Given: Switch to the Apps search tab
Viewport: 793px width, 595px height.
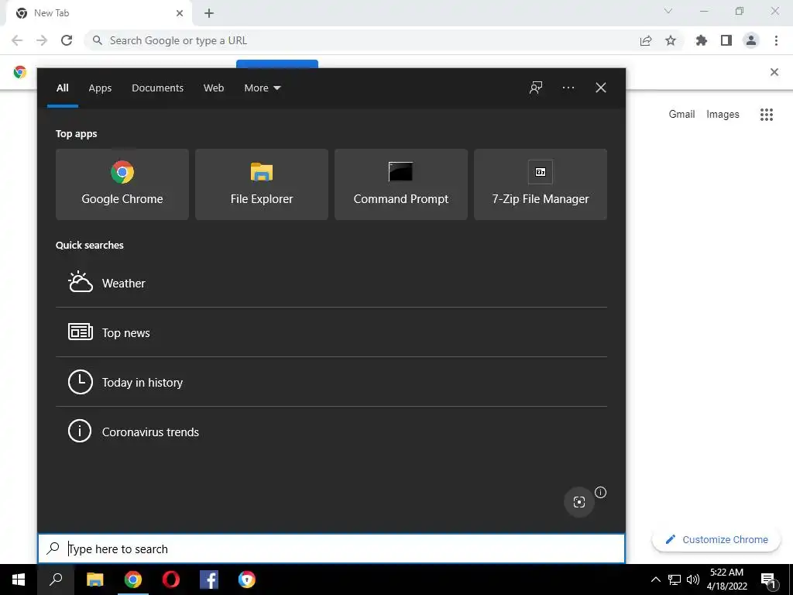Looking at the screenshot, I should (100, 88).
